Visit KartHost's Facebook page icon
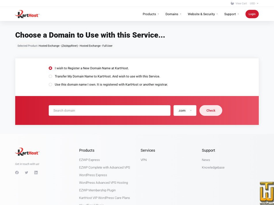The image size is (274, 205). [x=17, y=173]
